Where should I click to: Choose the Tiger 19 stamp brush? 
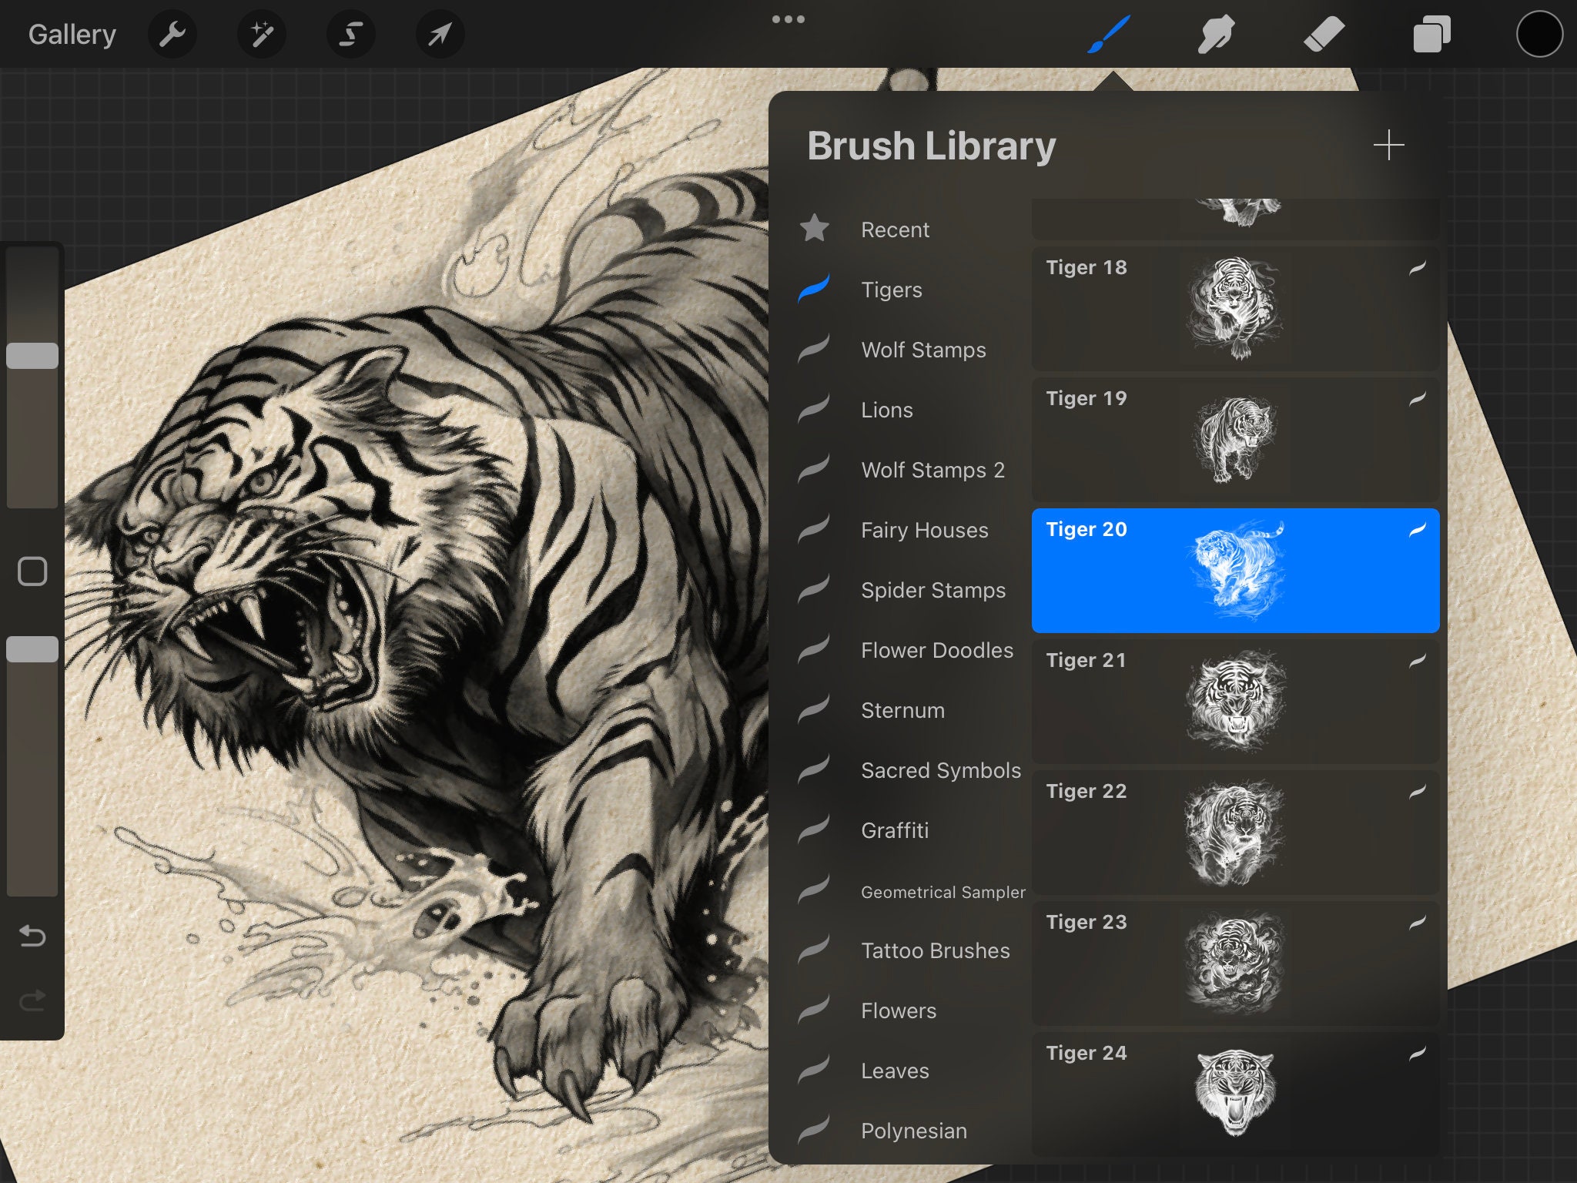pyautogui.click(x=1235, y=440)
